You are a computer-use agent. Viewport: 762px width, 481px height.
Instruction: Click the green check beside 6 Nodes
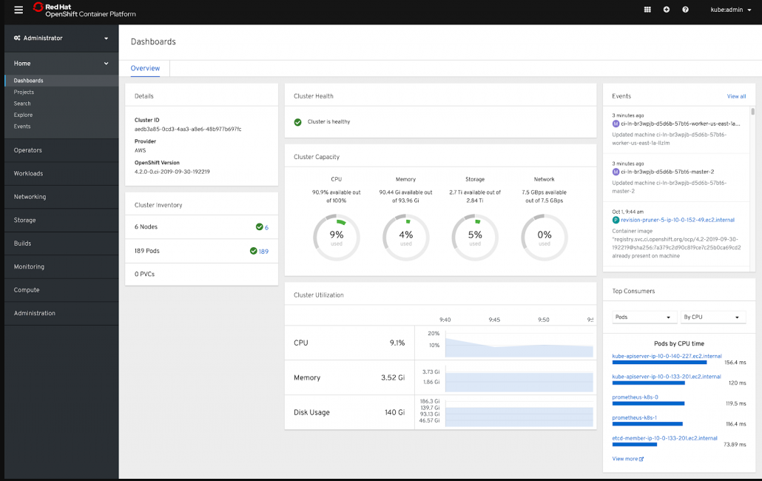(x=259, y=227)
